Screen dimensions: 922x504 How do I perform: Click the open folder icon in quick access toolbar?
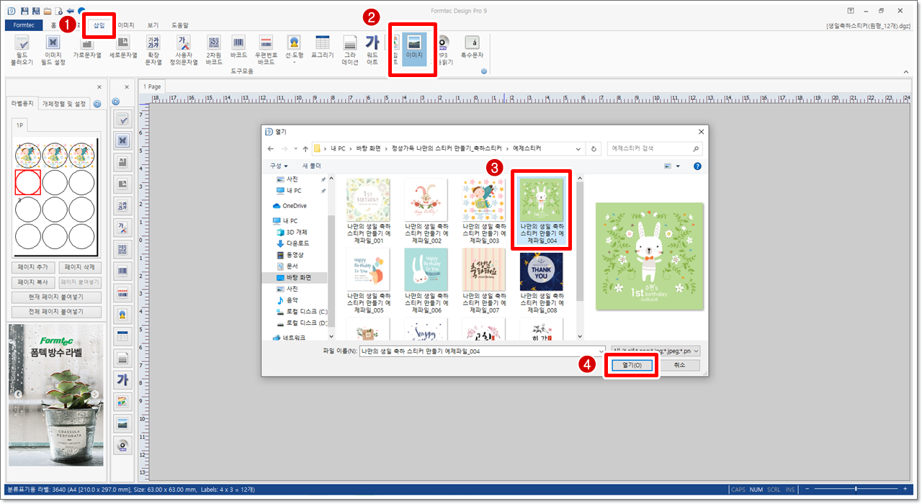(48, 12)
